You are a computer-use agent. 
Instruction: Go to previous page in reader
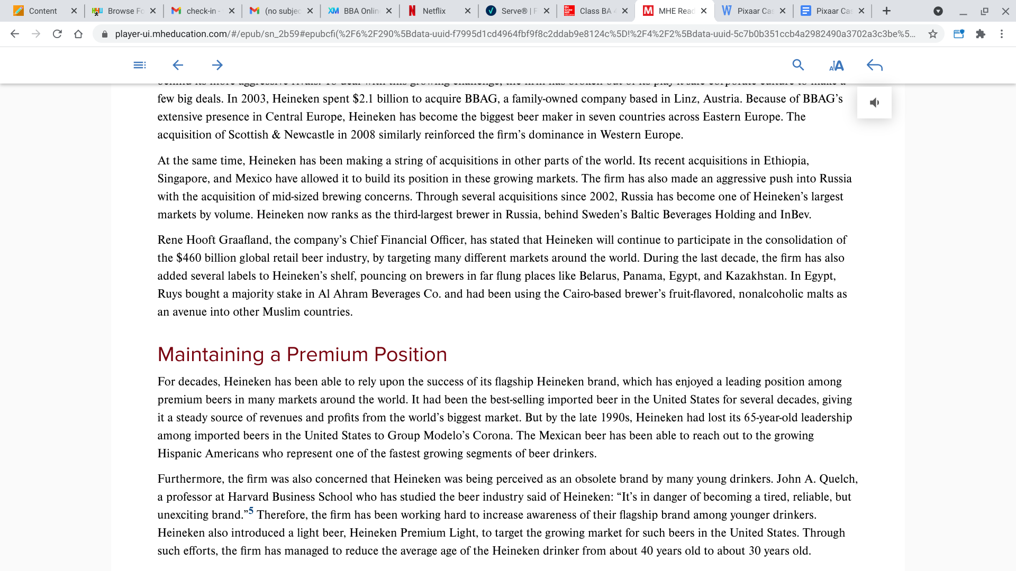(178, 65)
